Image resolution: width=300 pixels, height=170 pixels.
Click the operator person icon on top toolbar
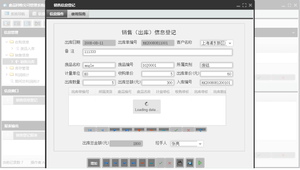[37, 23]
